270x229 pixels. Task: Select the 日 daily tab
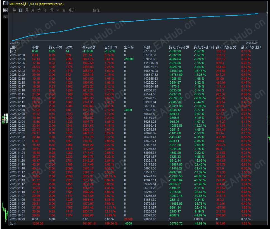click(x=20, y=10)
